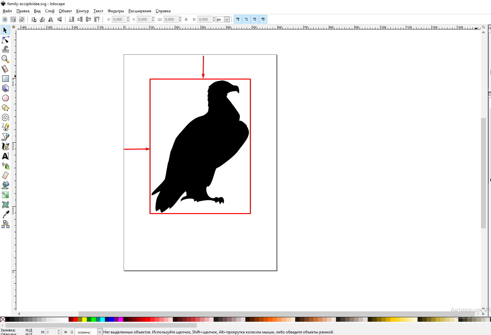Pick the cyan swatch in palette
The image size is (491, 335).
[x=103, y=319]
